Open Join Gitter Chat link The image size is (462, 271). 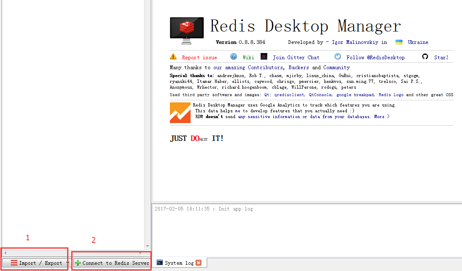(296, 58)
